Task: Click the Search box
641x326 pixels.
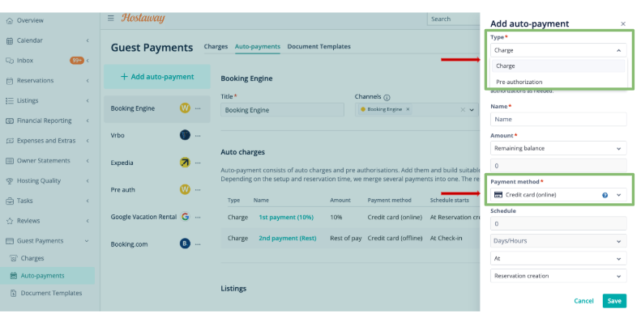Action: point(454,19)
